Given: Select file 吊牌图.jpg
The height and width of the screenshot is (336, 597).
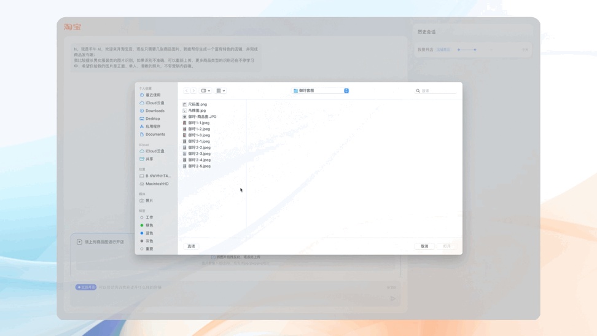Looking at the screenshot, I should [x=197, y=111].
